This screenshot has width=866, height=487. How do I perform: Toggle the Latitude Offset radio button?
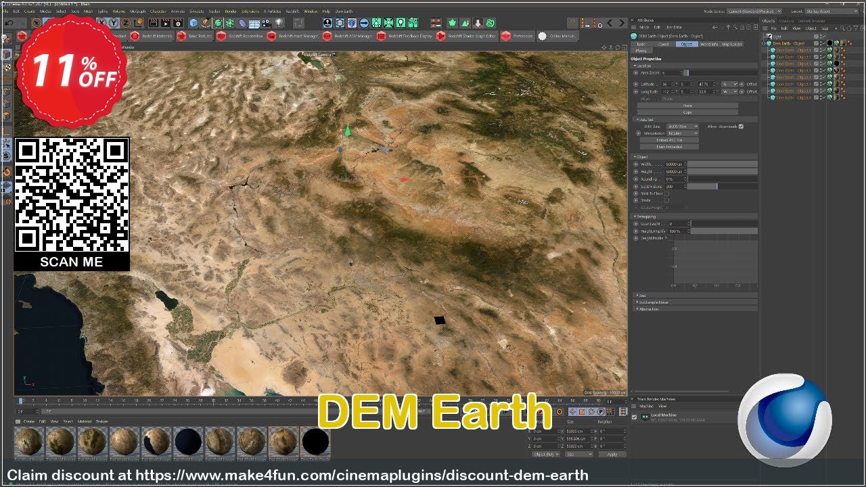point(742,84)
